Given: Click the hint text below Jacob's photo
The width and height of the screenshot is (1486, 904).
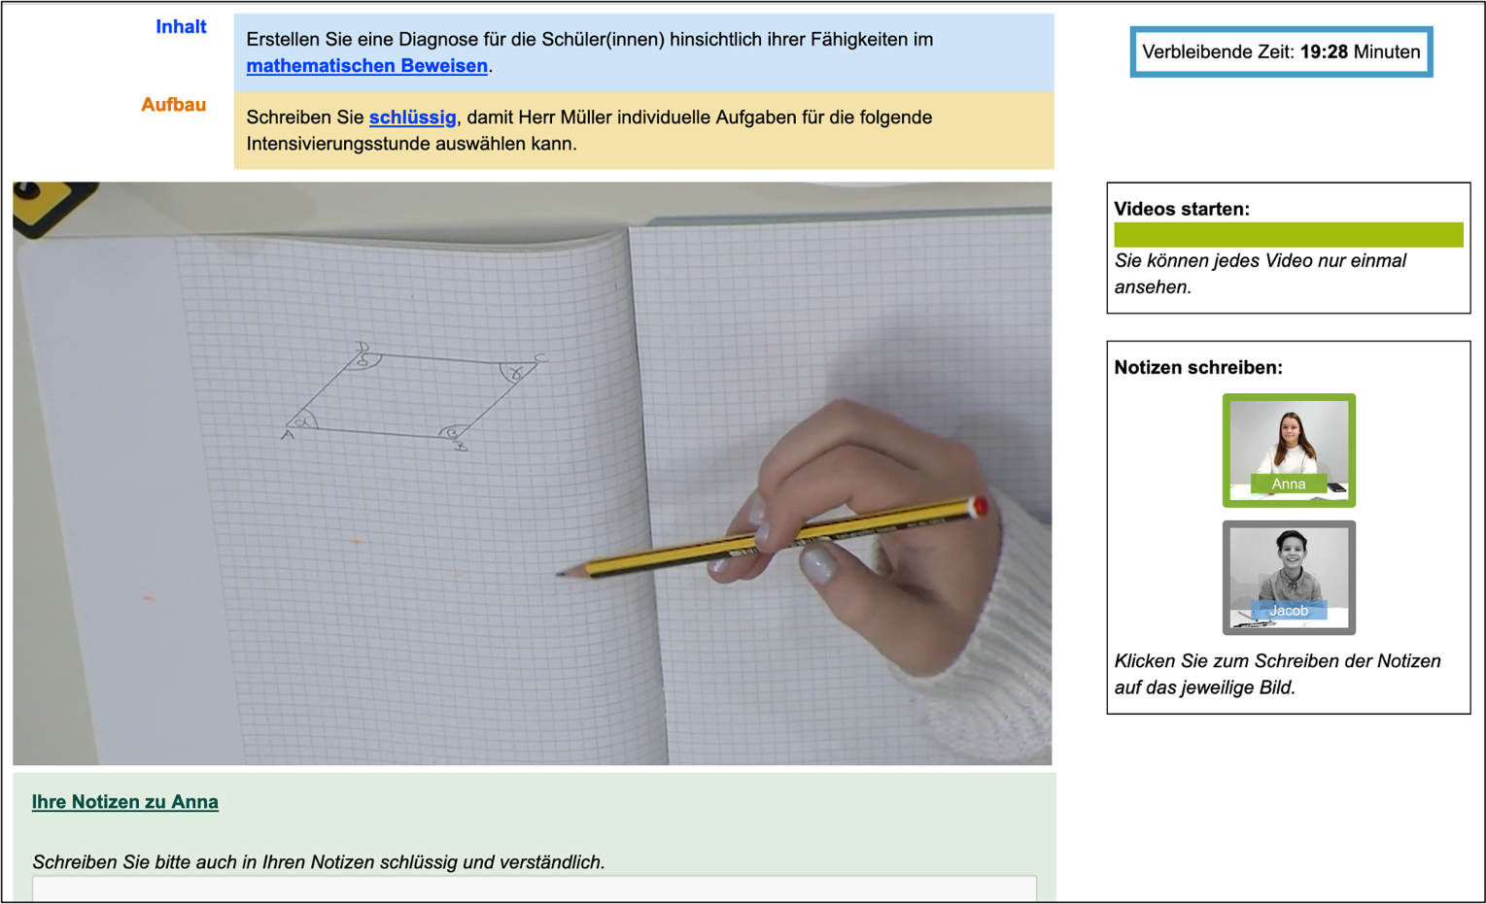Looking at the screenshot, I should [x=1277, y=674].
